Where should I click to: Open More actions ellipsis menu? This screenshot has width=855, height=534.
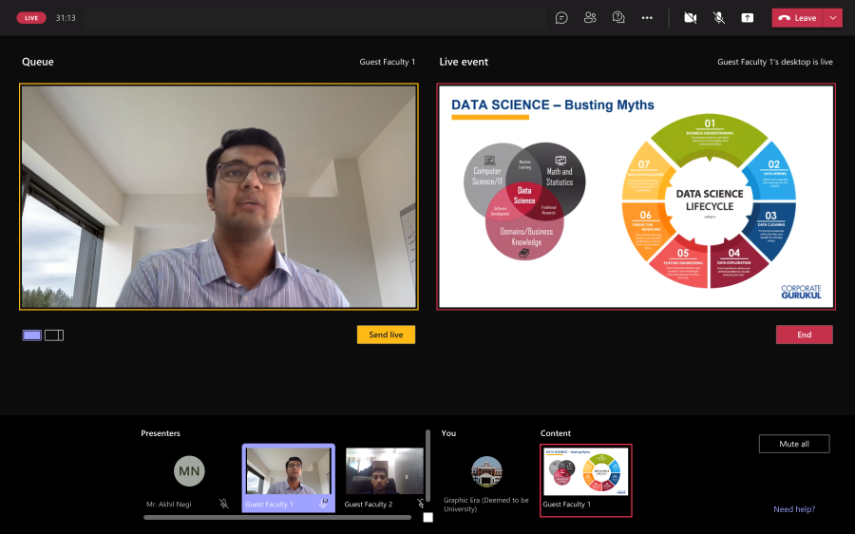click(x=647, y=18)
